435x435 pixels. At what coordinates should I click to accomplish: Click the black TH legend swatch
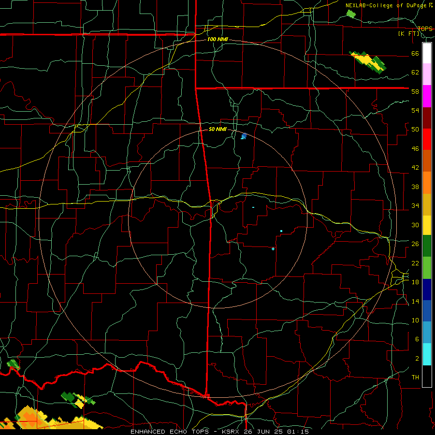[427, 376]
